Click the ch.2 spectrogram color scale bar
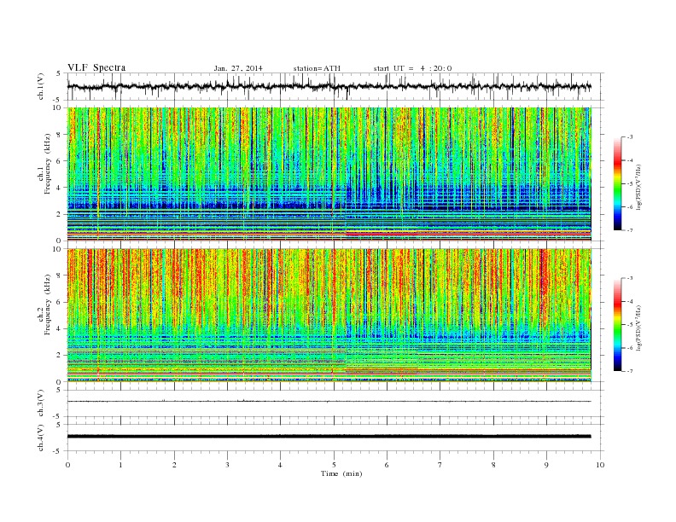 (617, 324)
